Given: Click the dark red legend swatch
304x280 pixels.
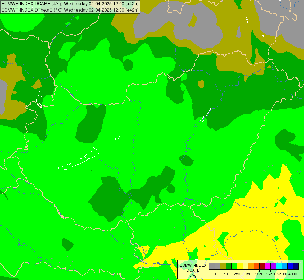Looking at the screenshot, I should pos(262,266).
